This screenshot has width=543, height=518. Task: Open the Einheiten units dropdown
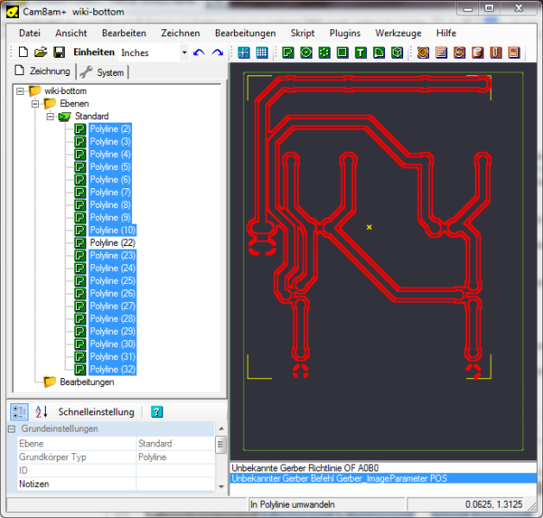click(x=184, y=53)
